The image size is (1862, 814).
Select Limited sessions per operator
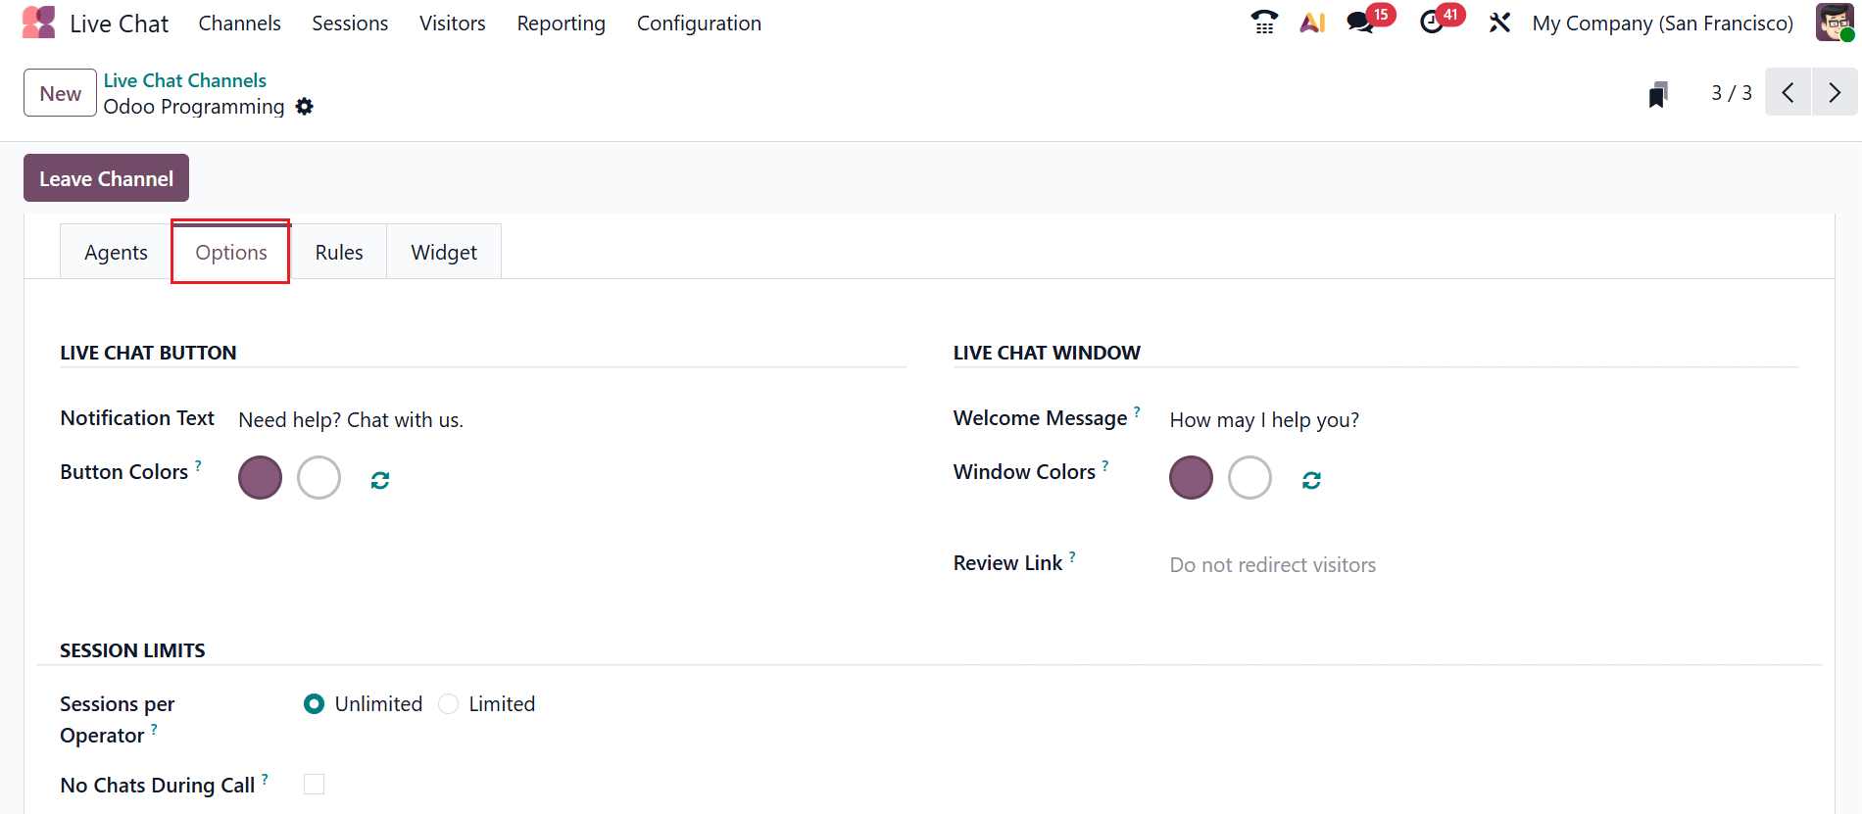tap(449, 704)
